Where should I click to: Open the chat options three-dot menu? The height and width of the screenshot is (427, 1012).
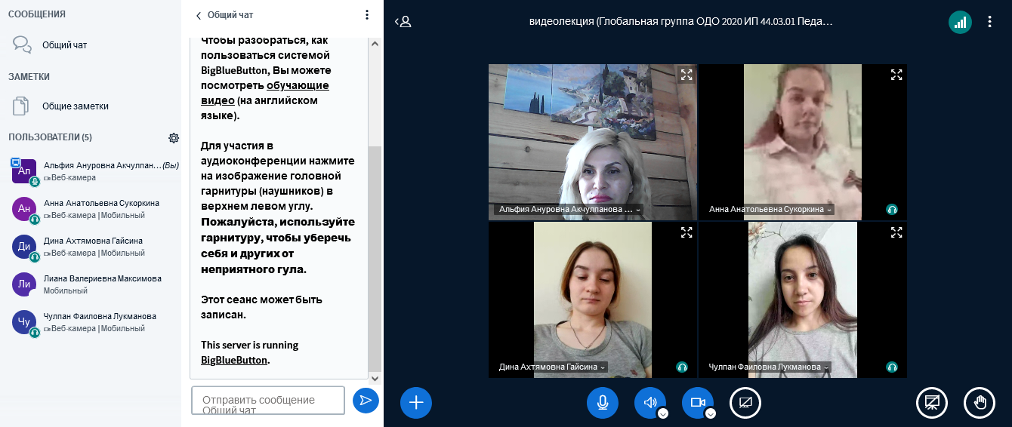tap(367, 15)
